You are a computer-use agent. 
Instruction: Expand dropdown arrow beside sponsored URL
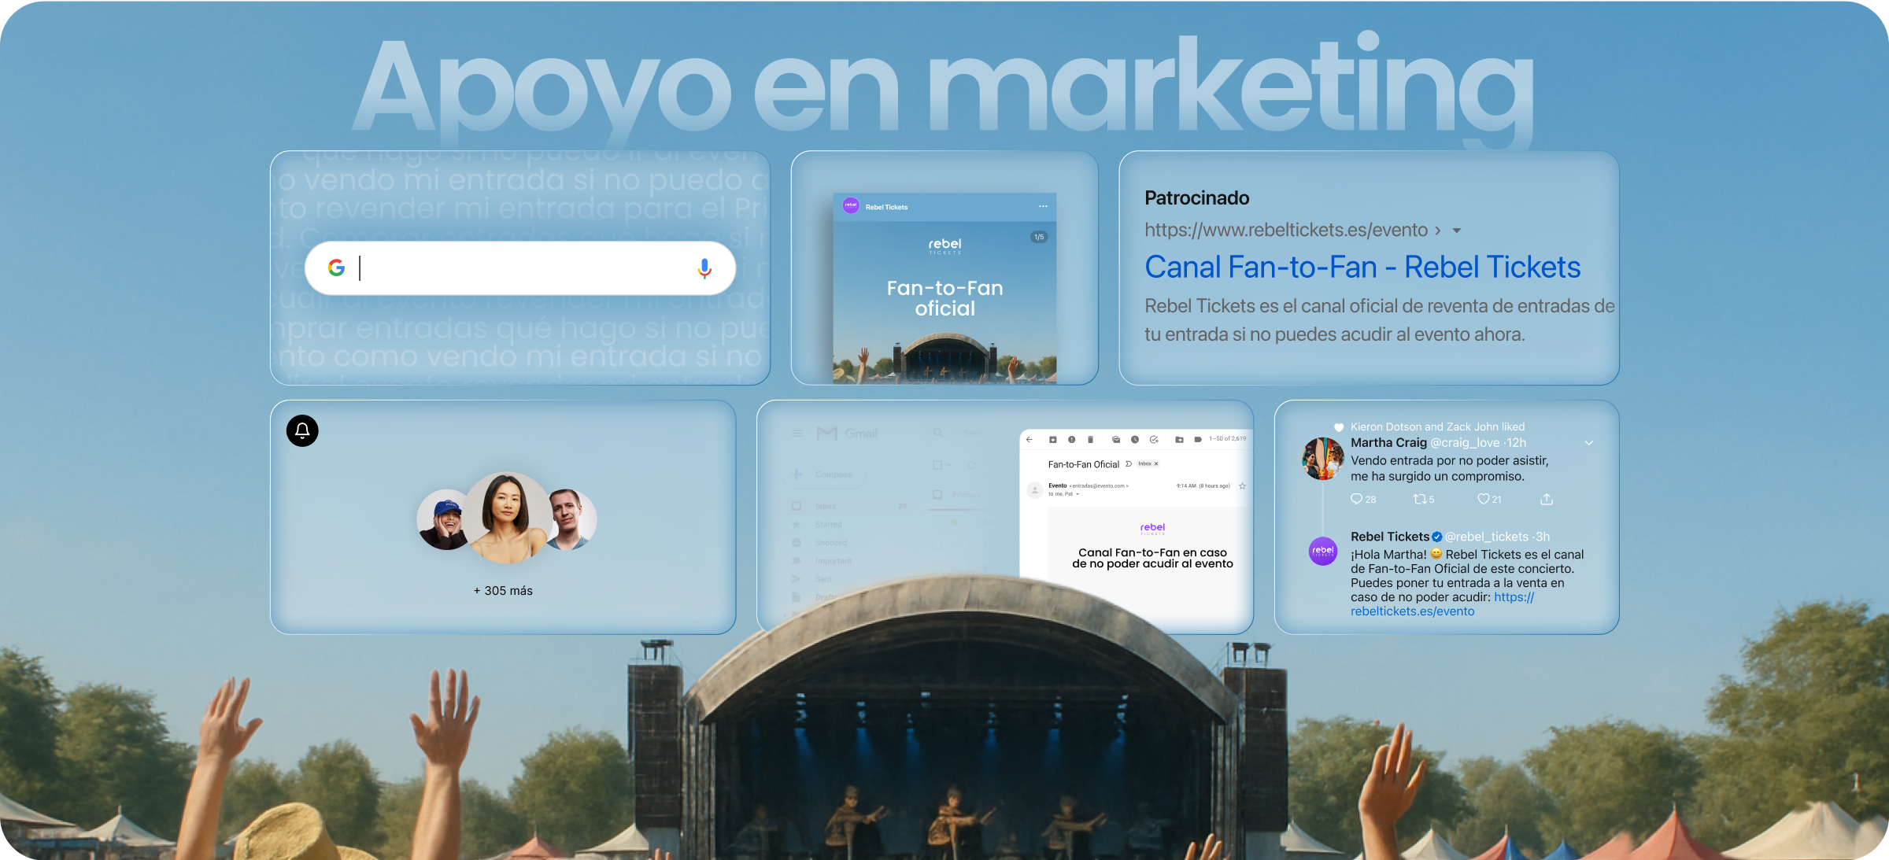coord(1456,231)
